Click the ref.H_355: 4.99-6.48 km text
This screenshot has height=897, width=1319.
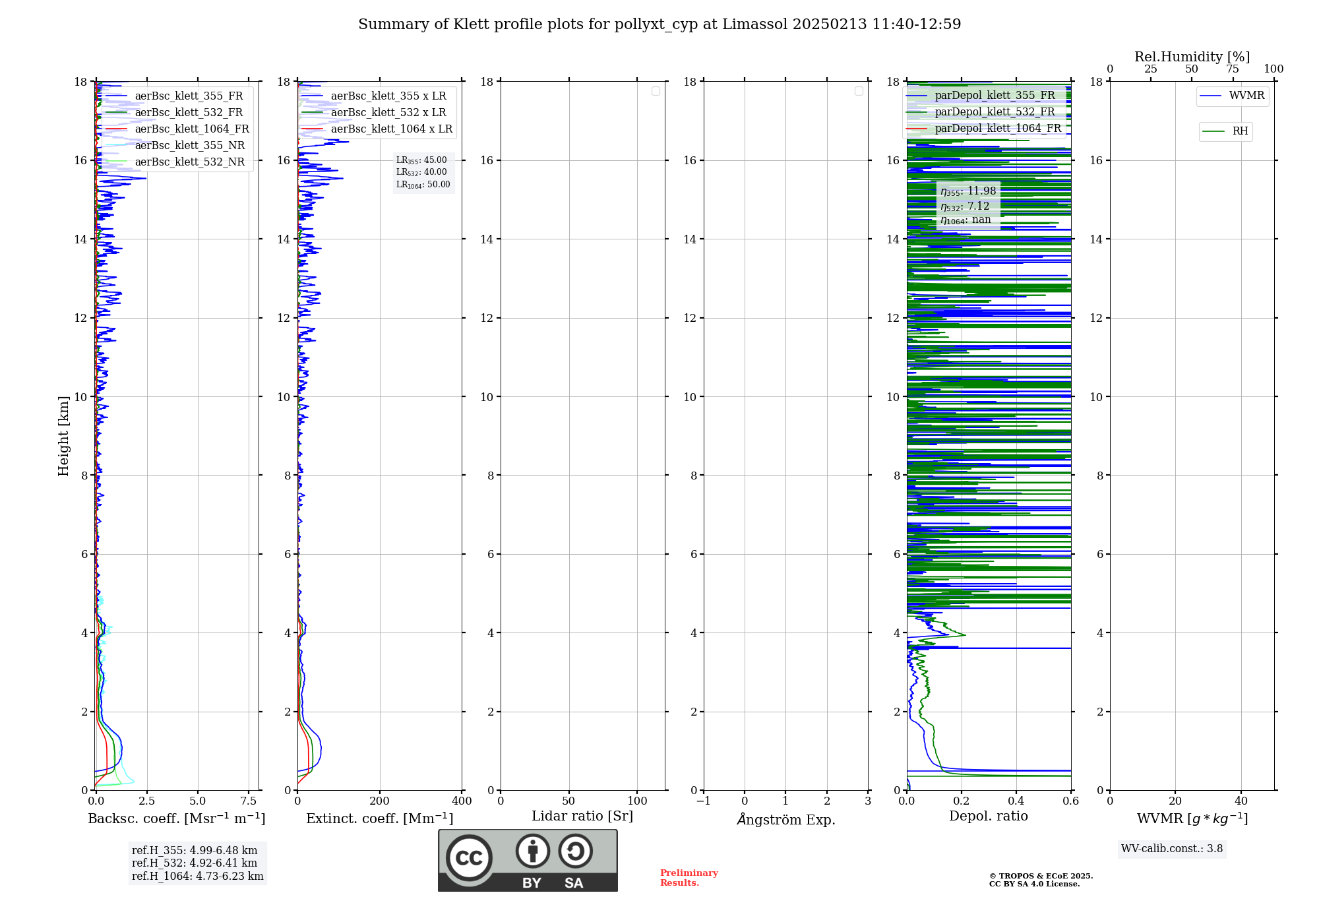coord(195,851)
